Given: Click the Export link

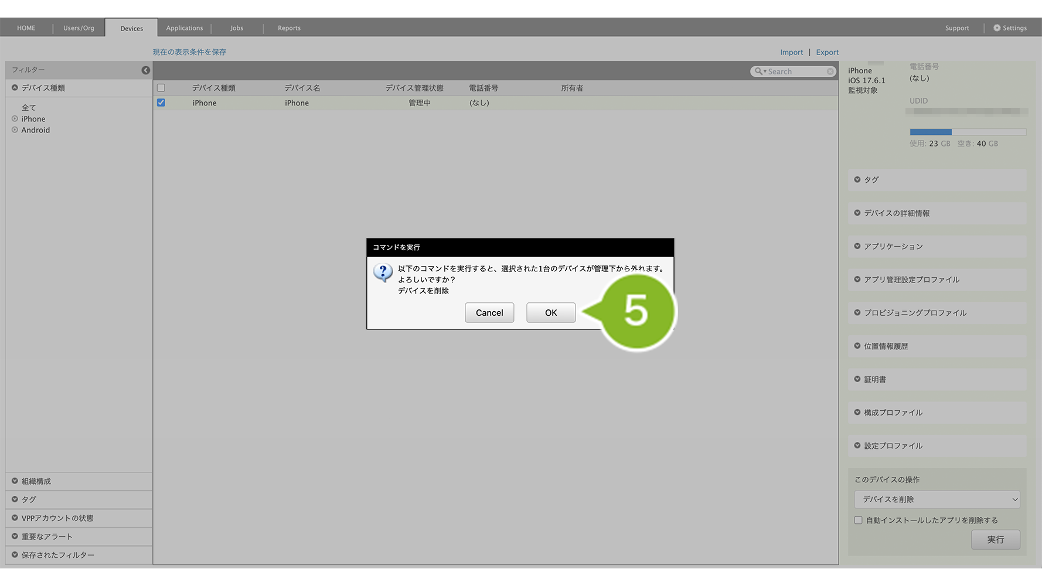Looking at the screenshot, I should point(827,52).
